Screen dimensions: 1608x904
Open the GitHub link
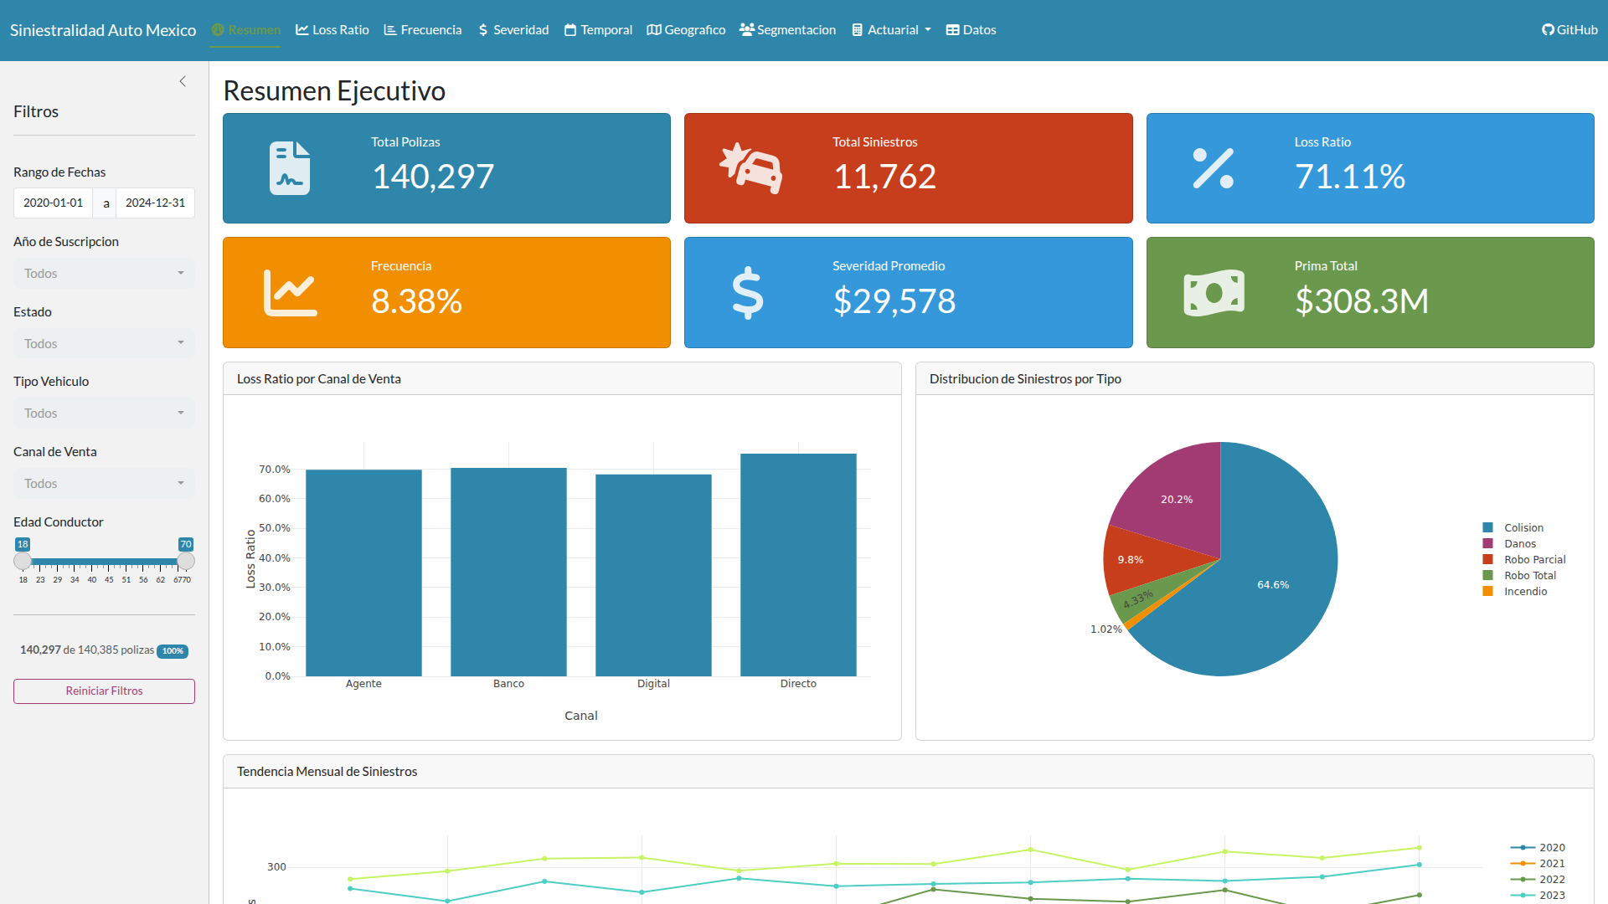1569,29
